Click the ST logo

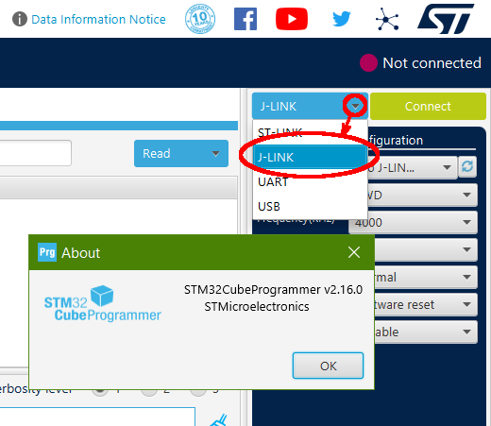tap(446, 19)
